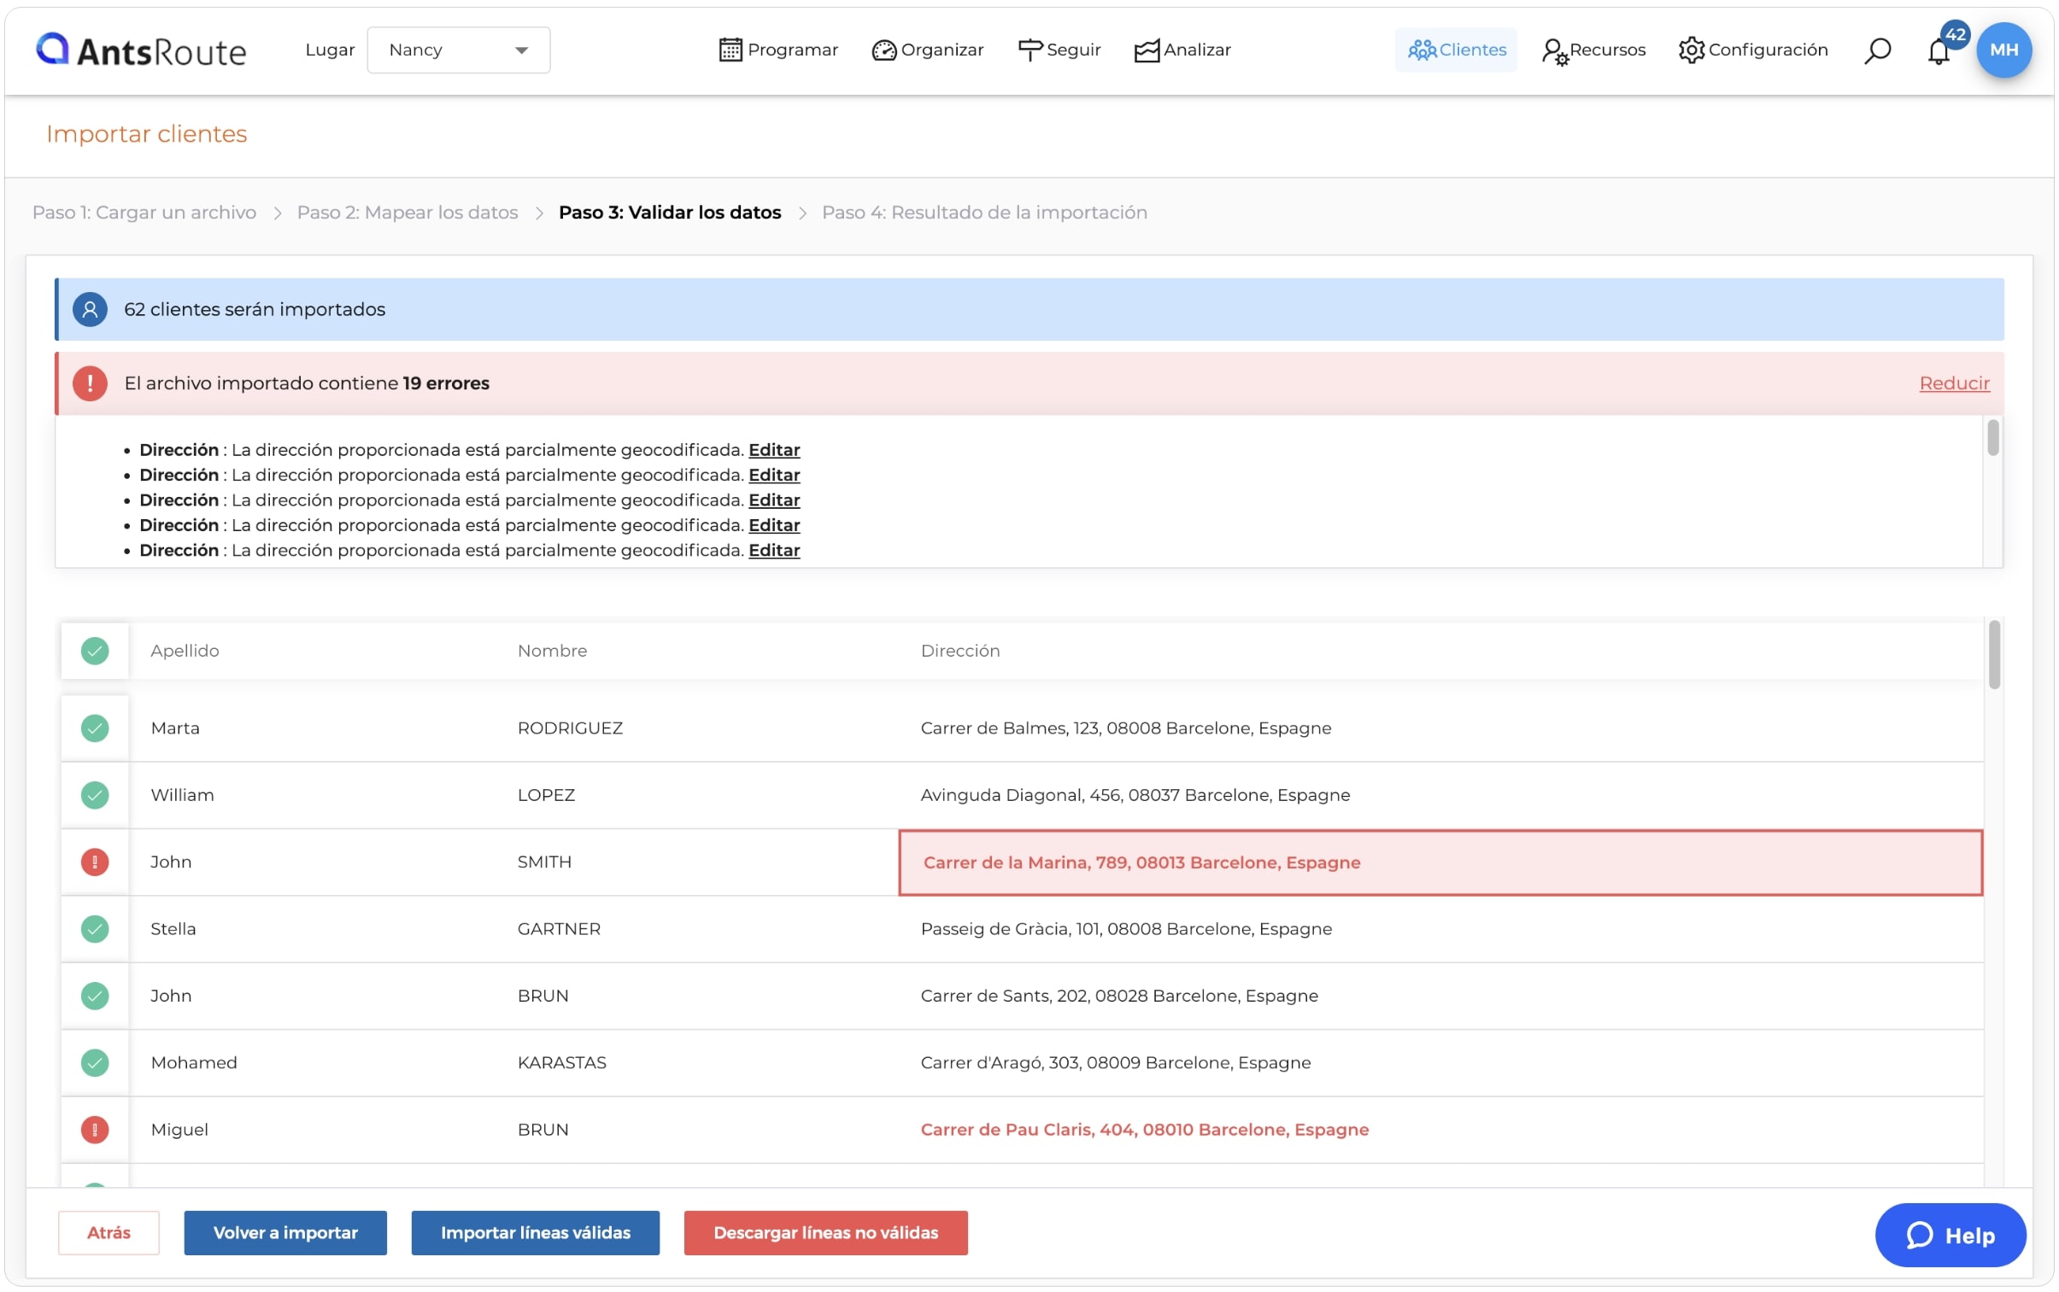Screen dimensions: 2059x1292
Task: Open the MH user avatar menu
Action: point(2003,50)
